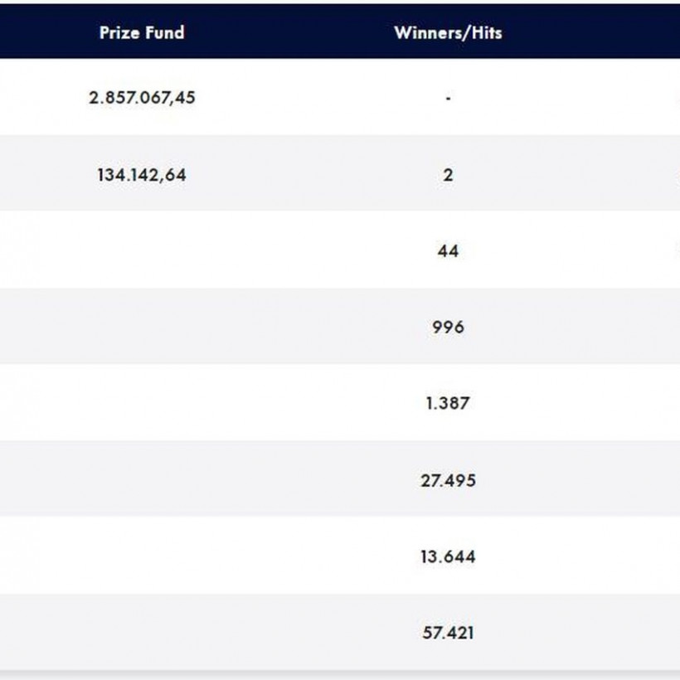This screenshot has height=680, width=680.
Task: Click the 57.421 winners value
Action: 448,633
